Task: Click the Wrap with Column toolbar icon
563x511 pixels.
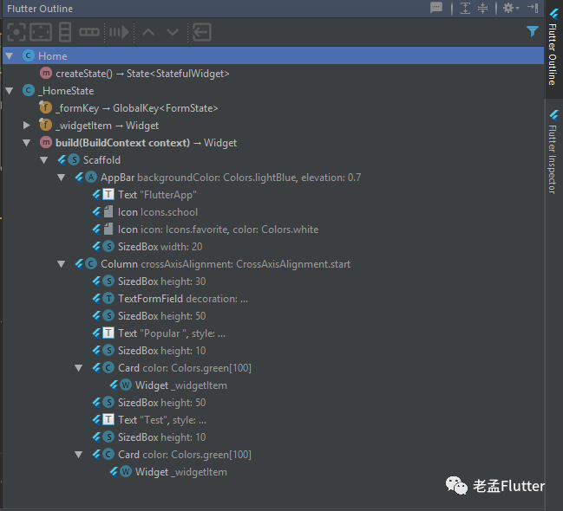Action: pos(65,32)
